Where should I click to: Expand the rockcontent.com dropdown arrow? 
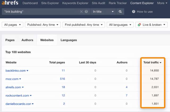click(31, 96)
